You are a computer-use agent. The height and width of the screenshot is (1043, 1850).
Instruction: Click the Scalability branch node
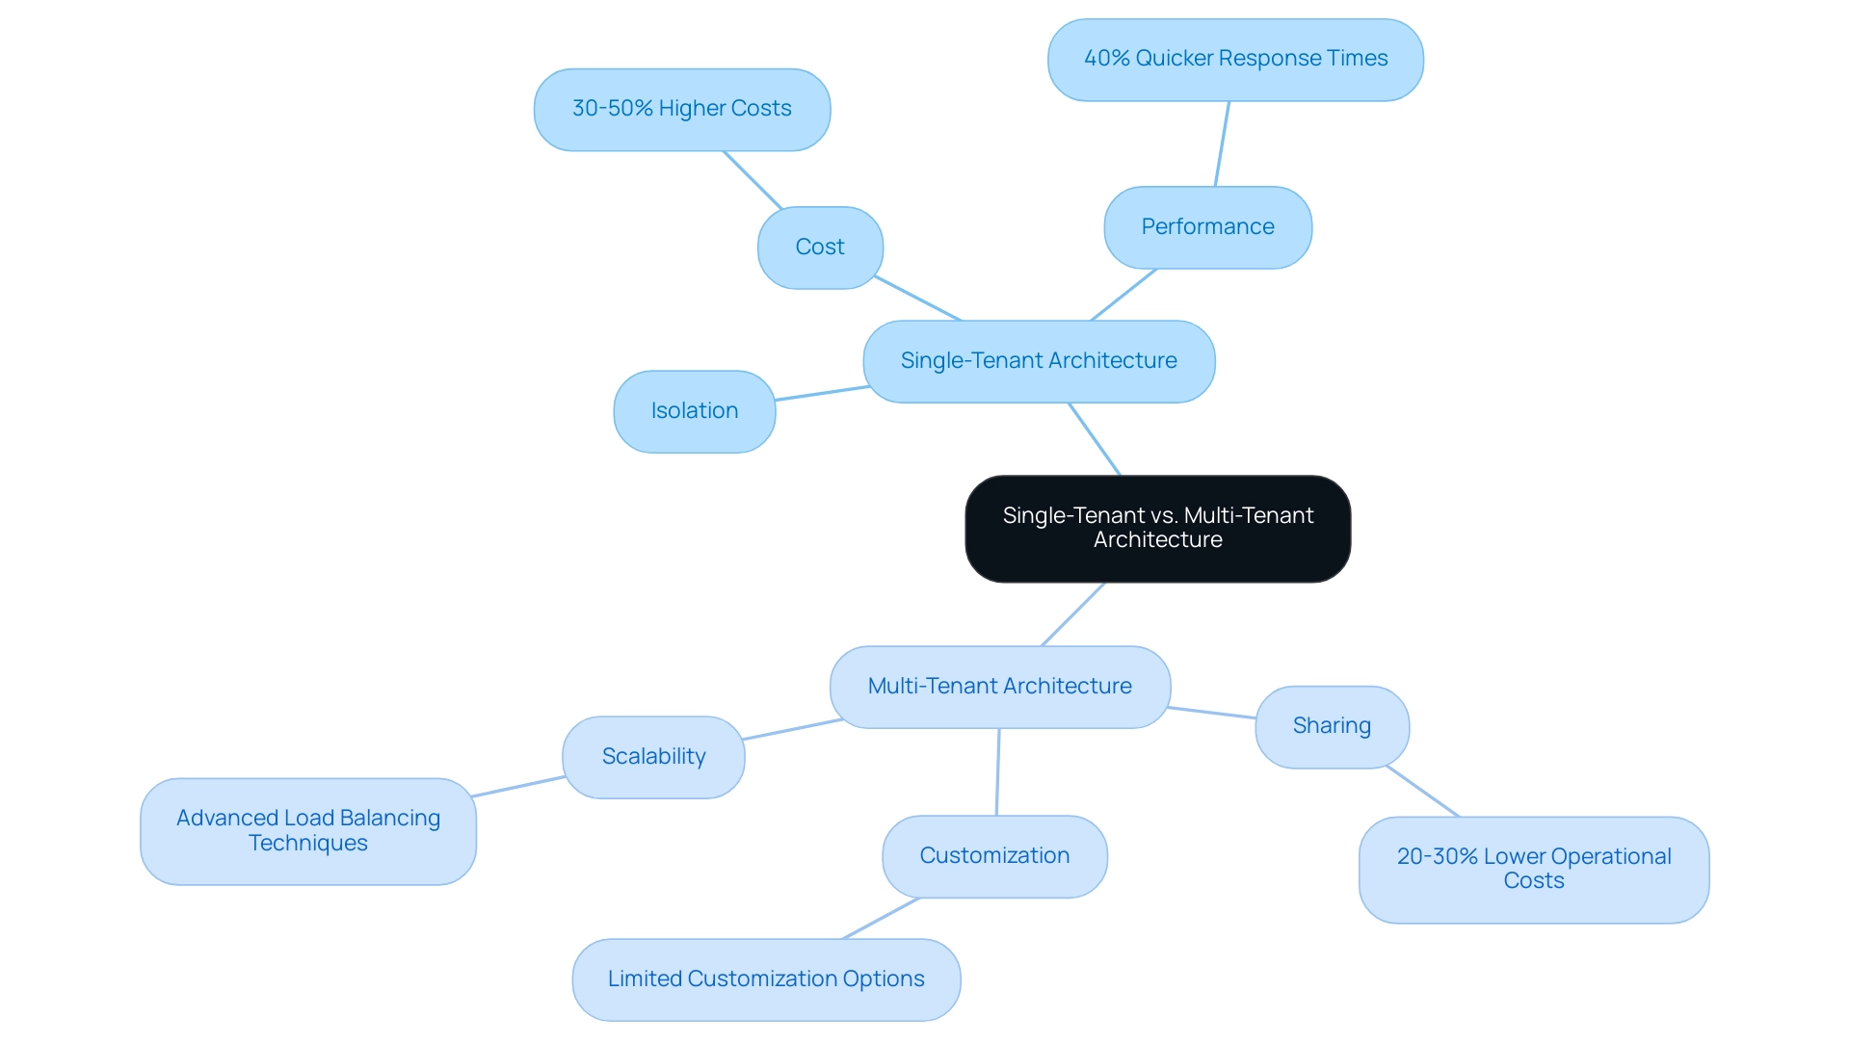coord(651,757)
